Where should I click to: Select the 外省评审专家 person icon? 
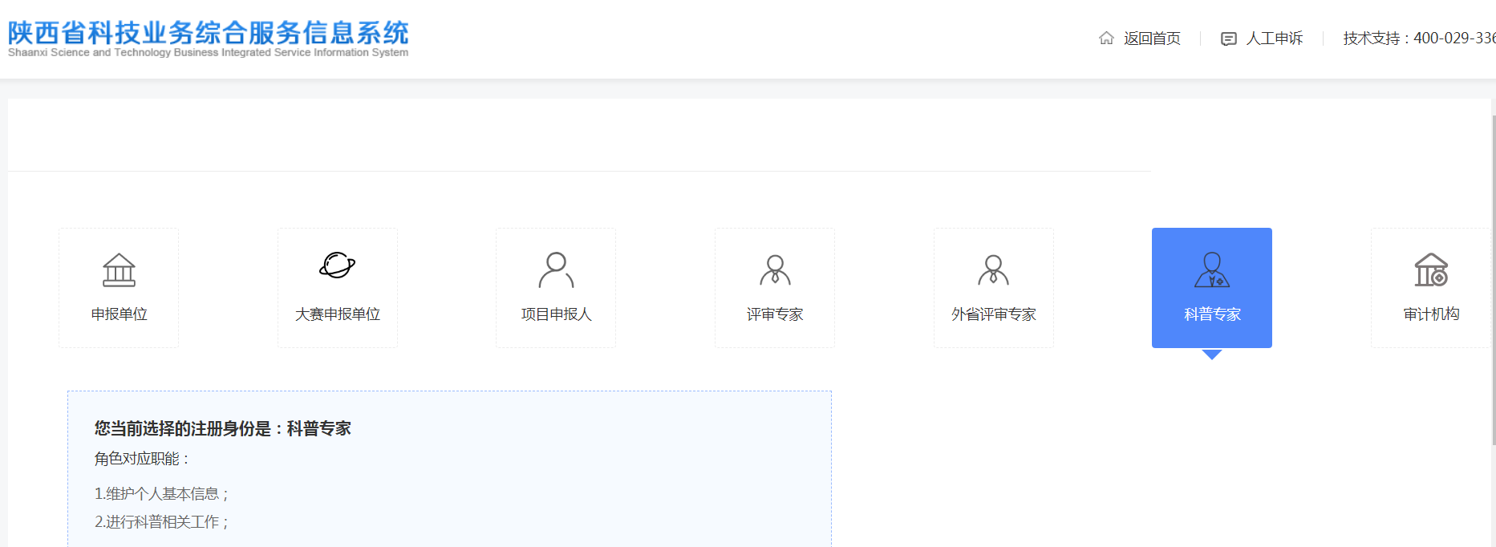point(993,270)
